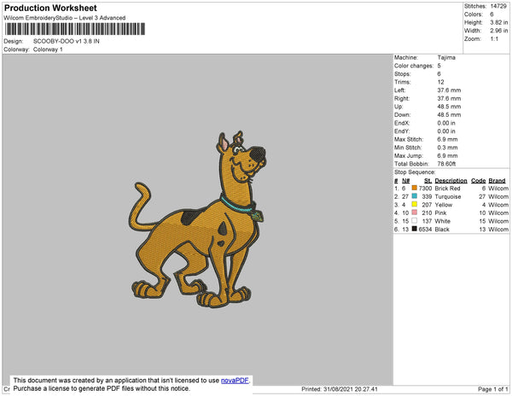The image size is (512, 396).
Task: Click the Trims value '12'
Action: coord(441,82)
